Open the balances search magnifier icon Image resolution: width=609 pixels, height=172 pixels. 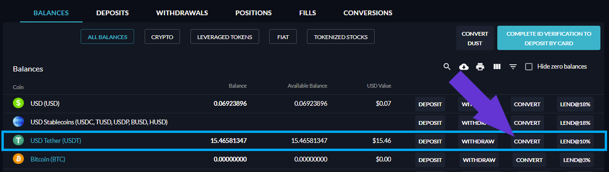[x=447, y=67]
